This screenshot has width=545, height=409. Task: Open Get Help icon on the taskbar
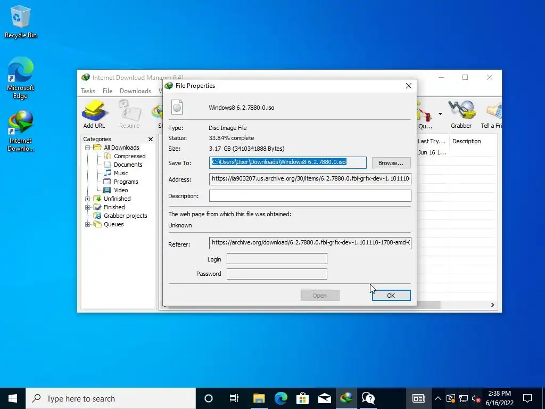coord(368,398)
